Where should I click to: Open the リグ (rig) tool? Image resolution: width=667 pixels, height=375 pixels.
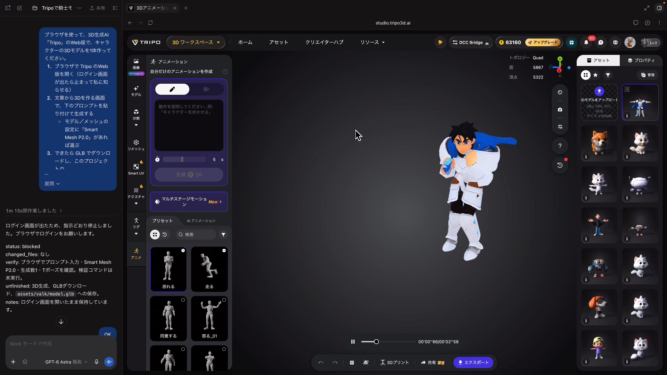136,223
